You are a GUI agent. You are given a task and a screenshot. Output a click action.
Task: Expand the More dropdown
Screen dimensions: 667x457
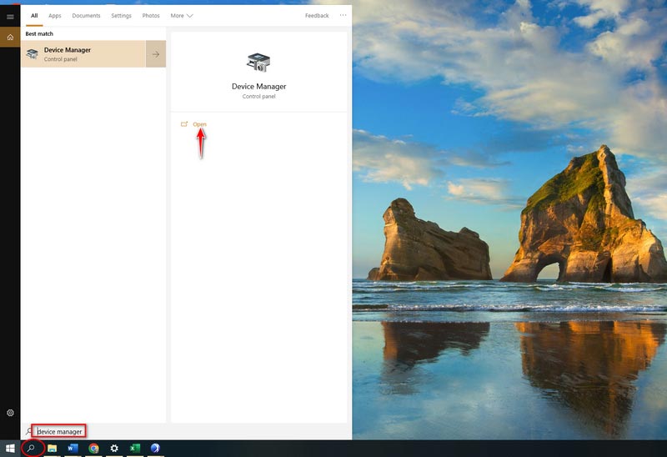pos(182,16)
